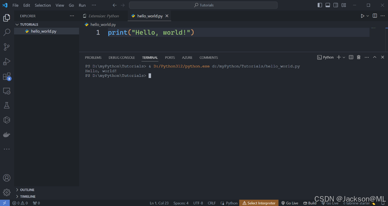Open errors and warnings status item
388x206 pixels.
(20, 203)
